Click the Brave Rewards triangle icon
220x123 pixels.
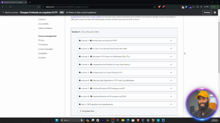pyautogui.click(x=164, y=7)
